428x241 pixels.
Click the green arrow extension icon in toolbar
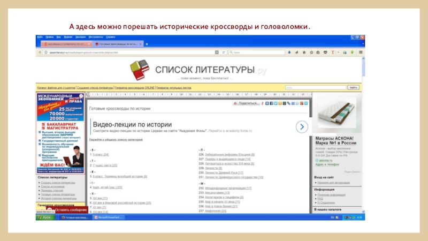pos(352,52)
